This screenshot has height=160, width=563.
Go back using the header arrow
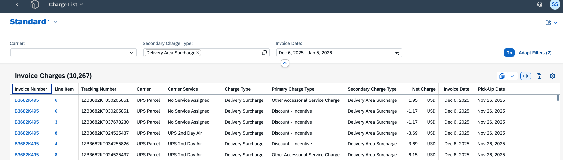(x=17, y=4)
